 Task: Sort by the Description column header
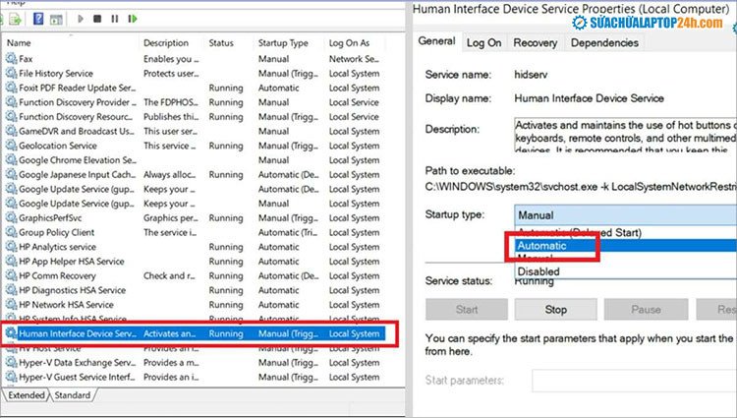pyautogui.click(x=166, y=43)
